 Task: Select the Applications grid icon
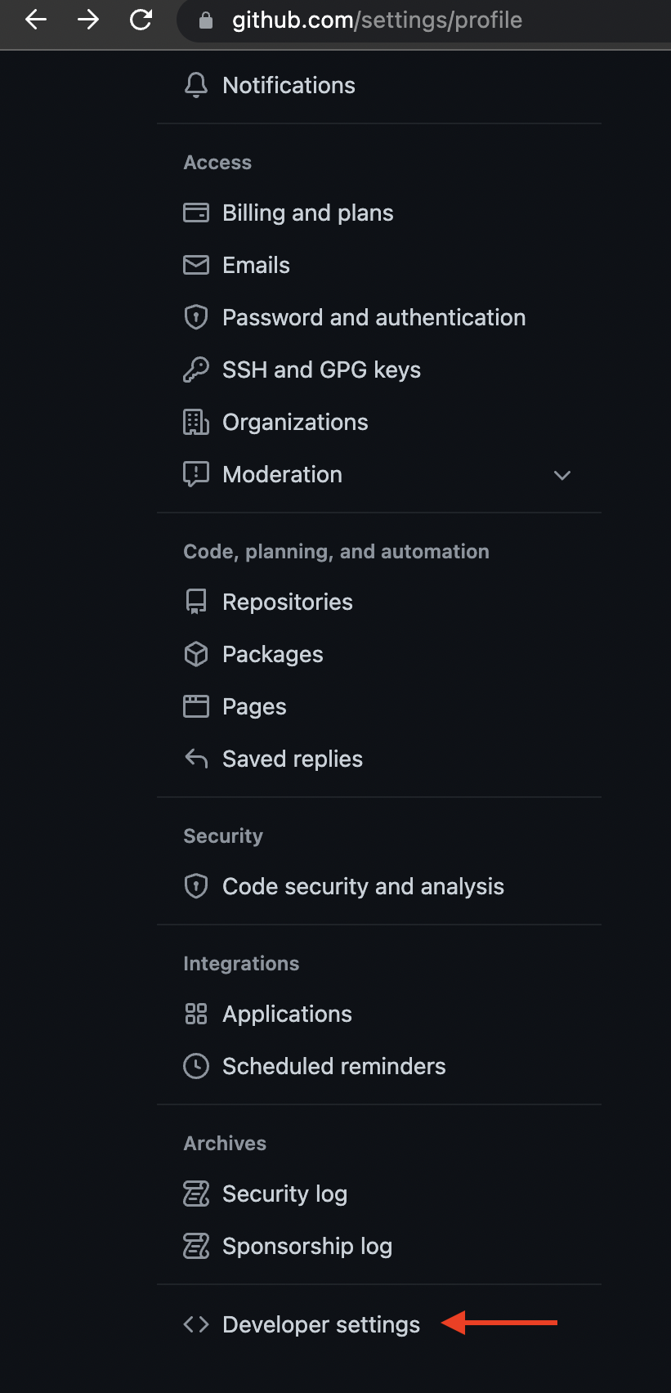(x=196, y=1014)
